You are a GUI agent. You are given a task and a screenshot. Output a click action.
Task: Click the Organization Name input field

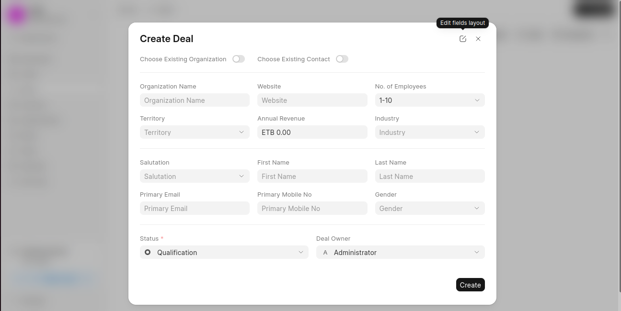pyautogui.click(x=195, y=100)
